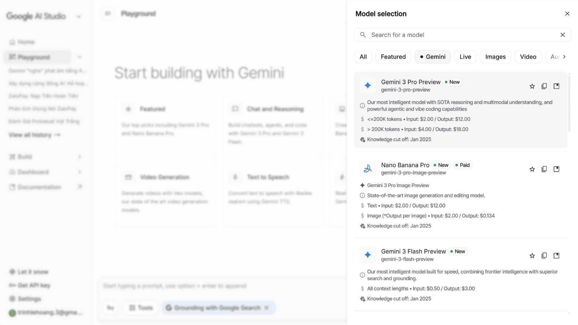Copy gemini-3-flash-preview model ID
The image size is (578, 325).
[x=544, y=256]
